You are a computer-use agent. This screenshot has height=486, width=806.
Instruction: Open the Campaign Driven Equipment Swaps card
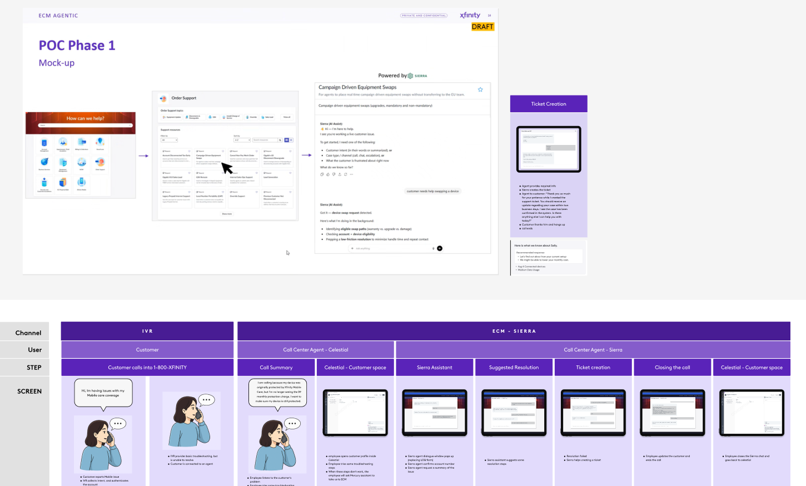(210, 158)
